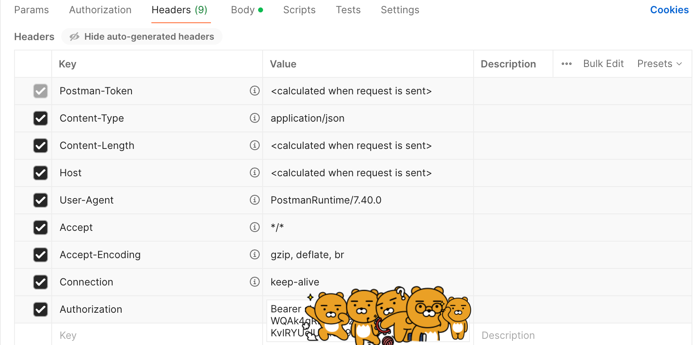Uncheck the Accept-Encoding header
Image resolution: width=699 pixels, height=345 pixels.
click(41, 255)
